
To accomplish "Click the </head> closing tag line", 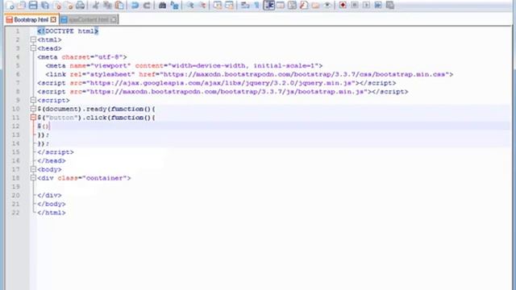I will coord(52,161).
